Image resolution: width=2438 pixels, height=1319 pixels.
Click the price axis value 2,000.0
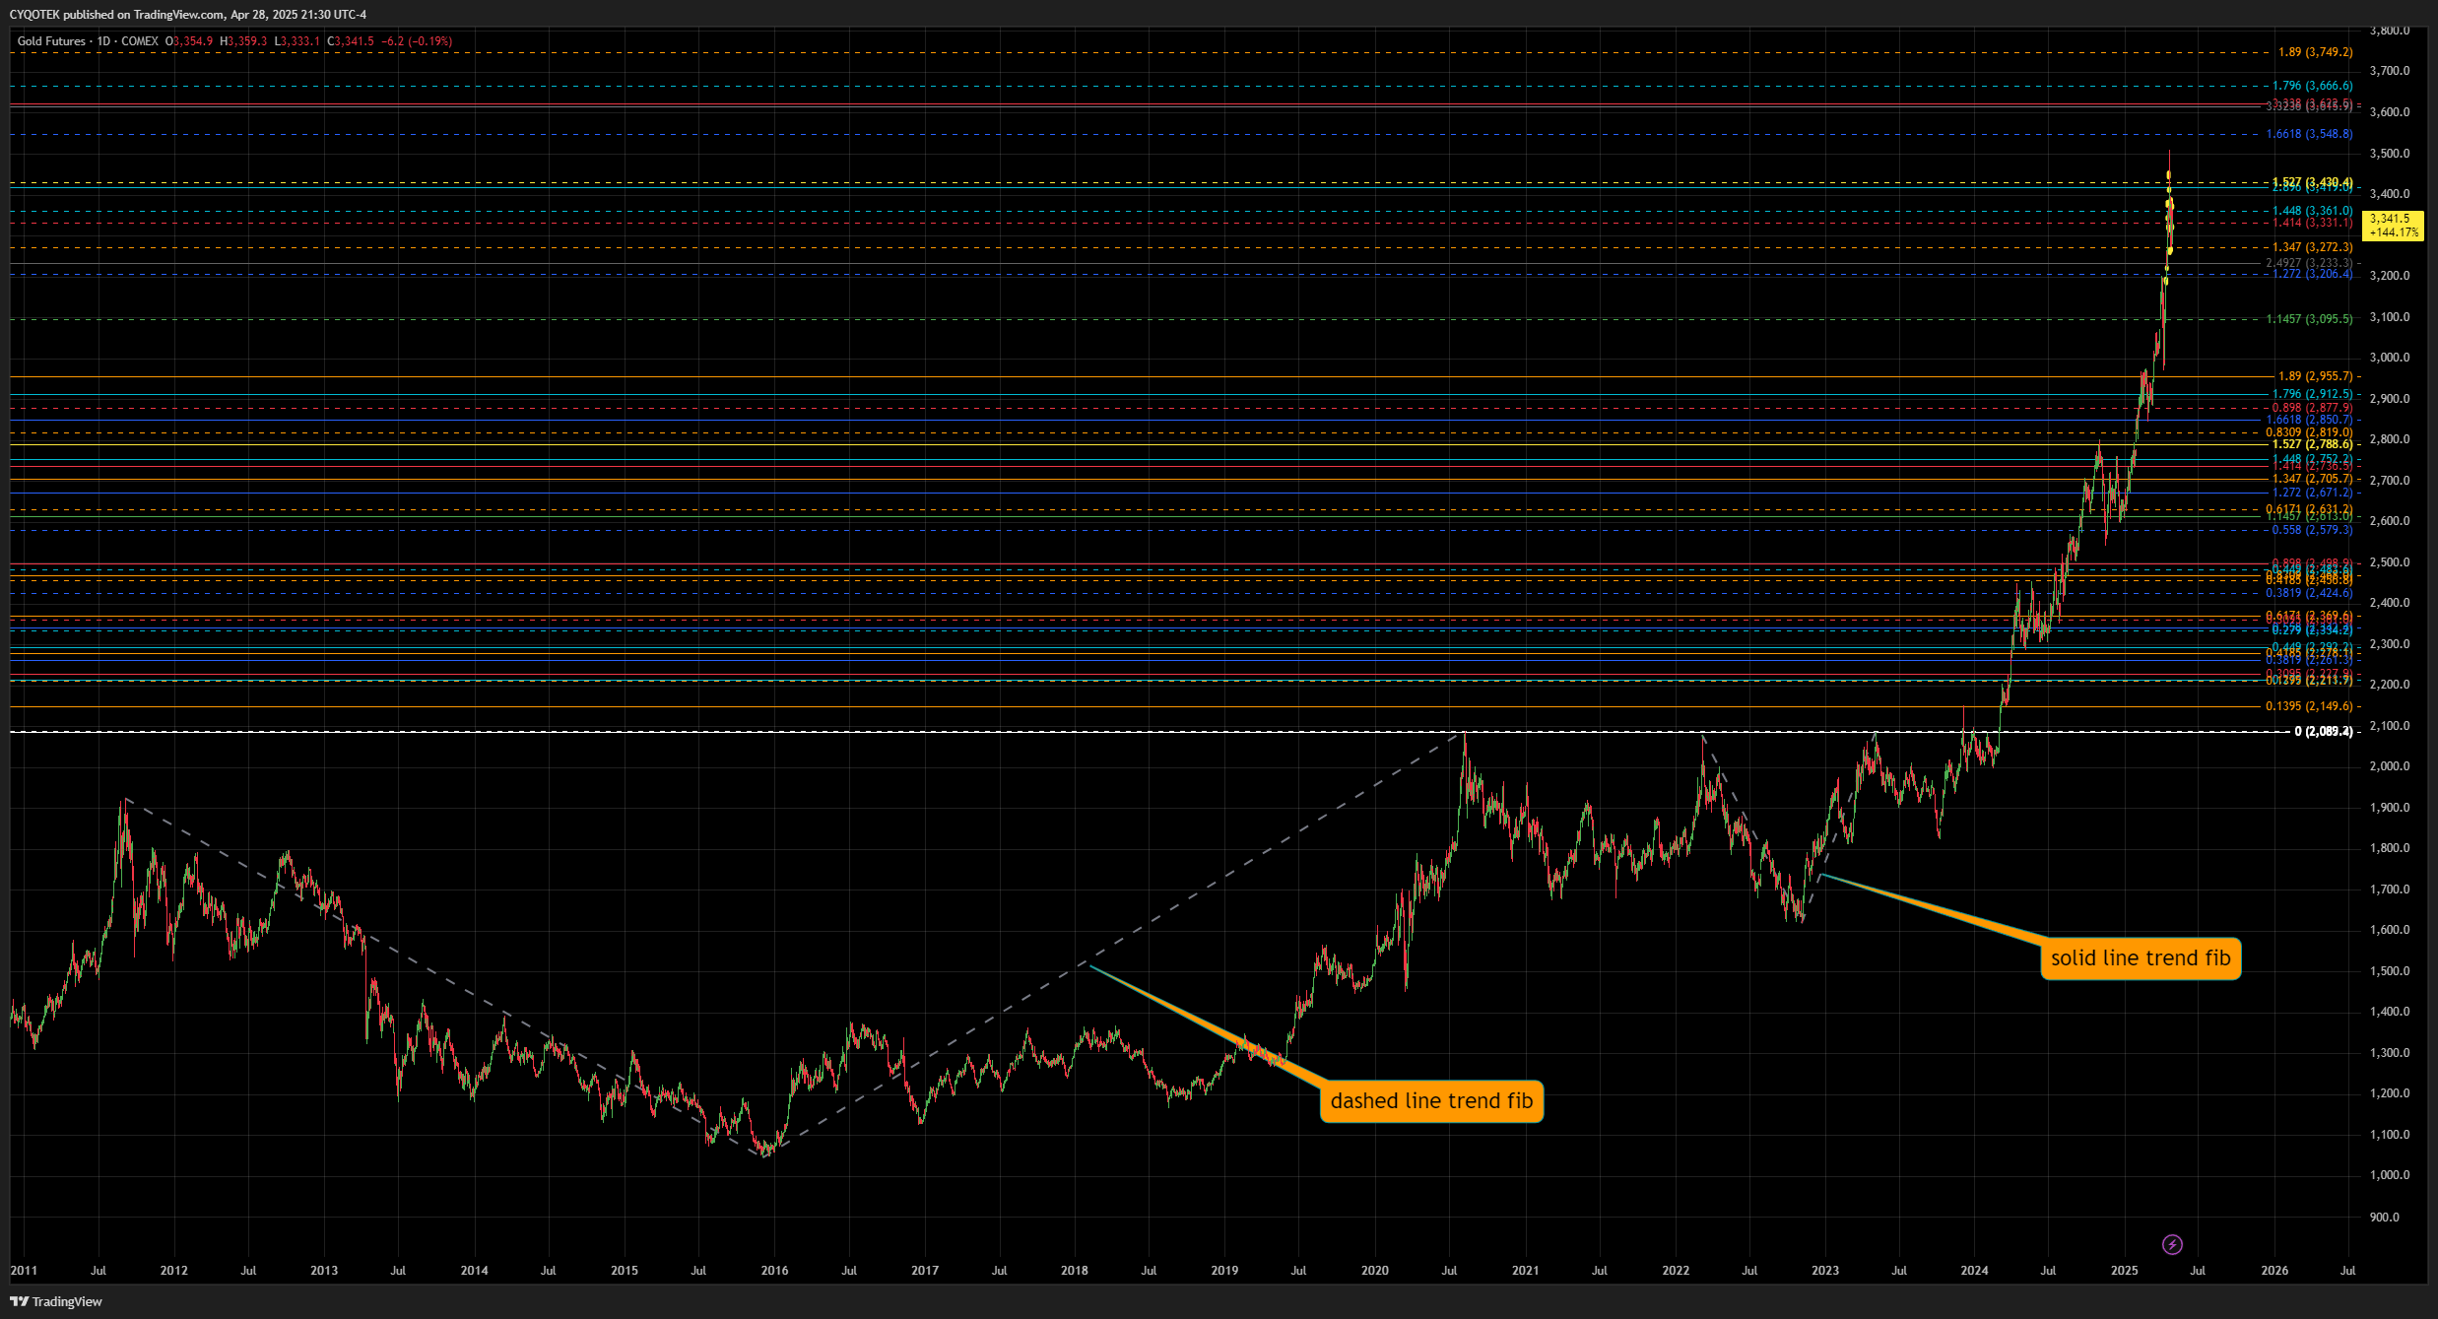point(2390,766)
